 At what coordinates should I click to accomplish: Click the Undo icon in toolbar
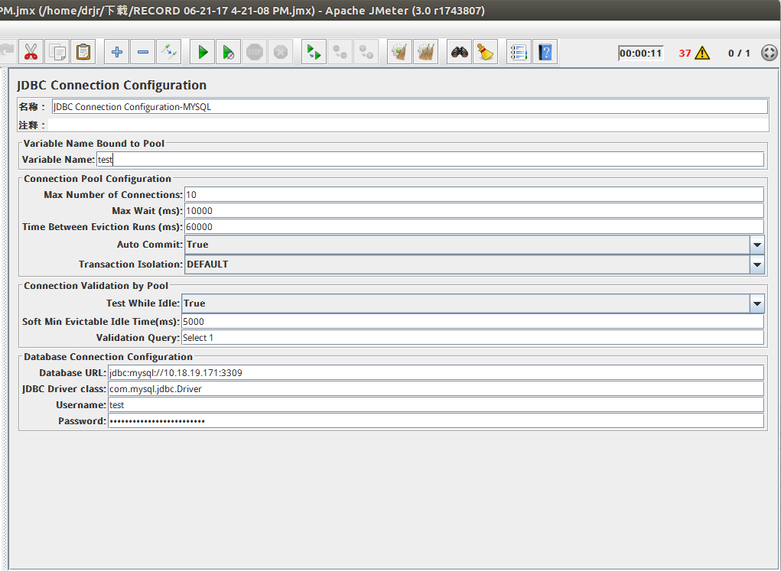7,52
